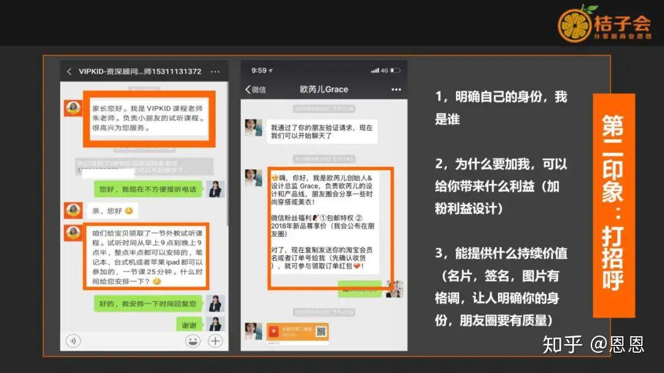
Task: Tap Grace avatar beside 我通过了你的朋友验证 message
Action: tap(254, 128)
